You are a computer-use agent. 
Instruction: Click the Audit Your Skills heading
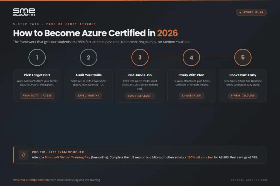[89, 75]
